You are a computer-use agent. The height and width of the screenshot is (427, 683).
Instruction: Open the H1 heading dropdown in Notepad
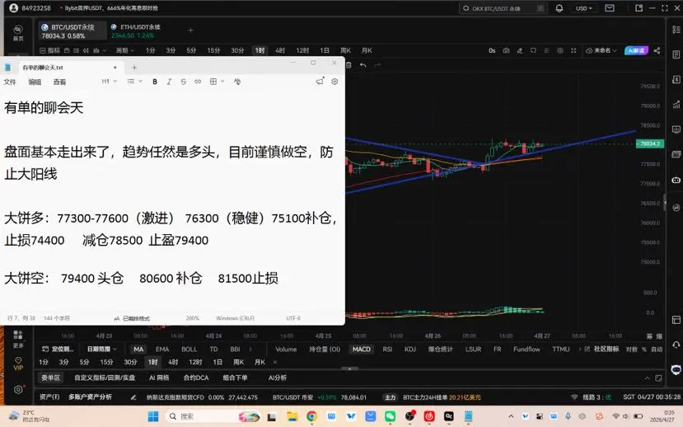click(110, 82)
